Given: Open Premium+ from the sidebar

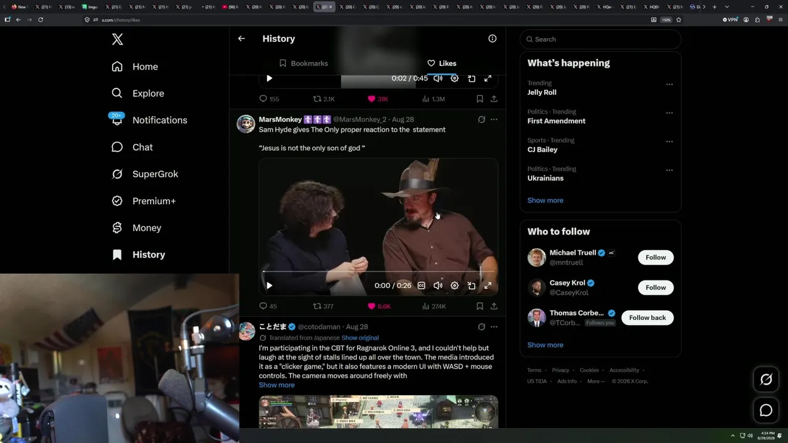Looking at the screenshot, I should pos(143,201).
